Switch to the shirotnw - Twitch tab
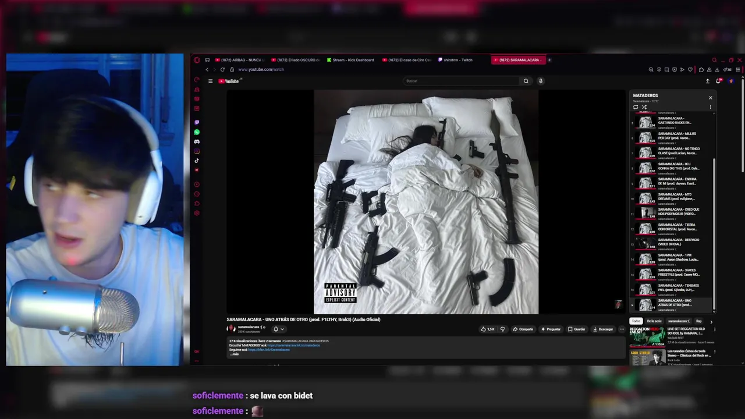The height and width of the screenshot is (419, 745). (x=458, y=60)
